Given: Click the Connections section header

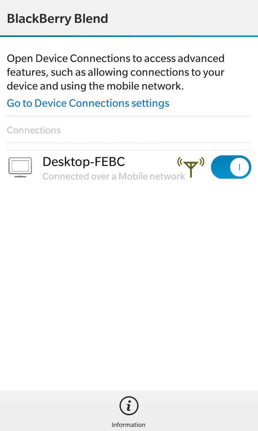Looking at the screenshot, I should 34,130.
